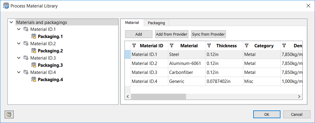Select the row header for Material ID.1
The height and width of the screenshot is (123, 315).
(127, 54)
